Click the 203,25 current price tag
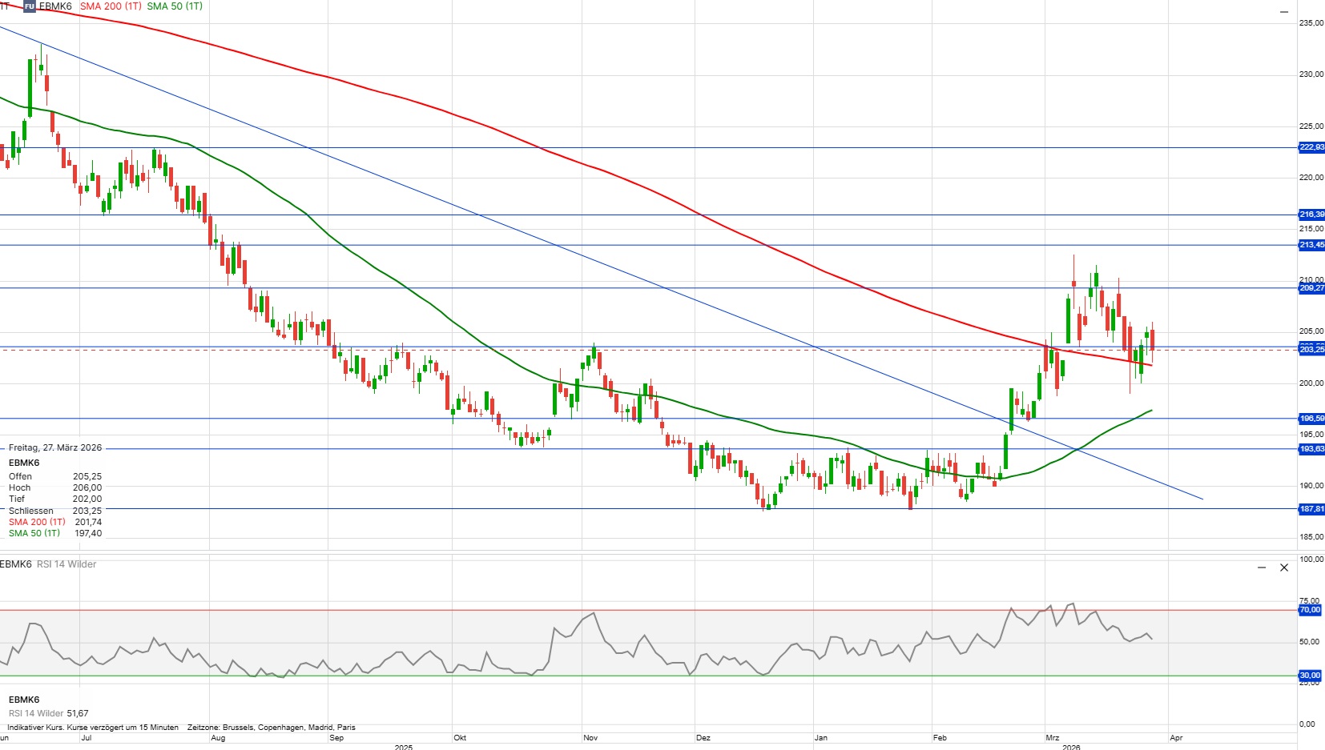1325x750 pixels. [x=1311, y=350]
